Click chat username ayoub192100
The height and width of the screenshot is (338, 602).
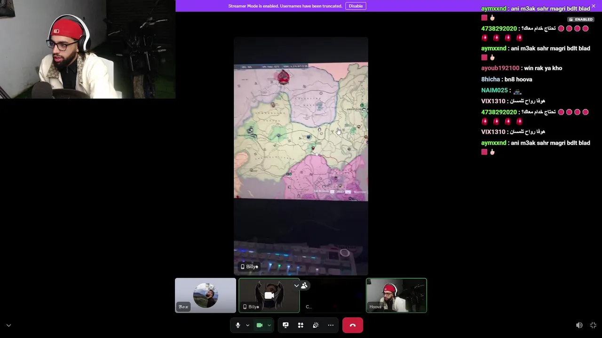coord(500,68)
